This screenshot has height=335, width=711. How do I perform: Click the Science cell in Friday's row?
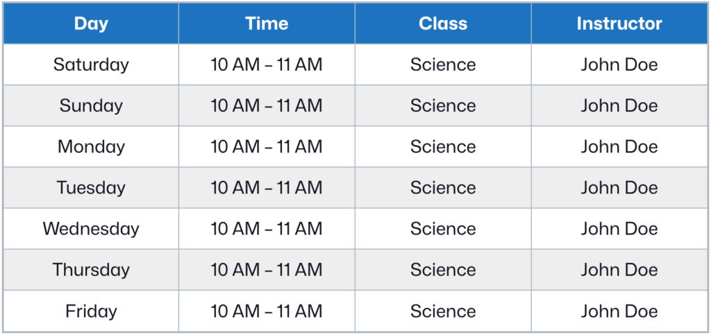443,311
